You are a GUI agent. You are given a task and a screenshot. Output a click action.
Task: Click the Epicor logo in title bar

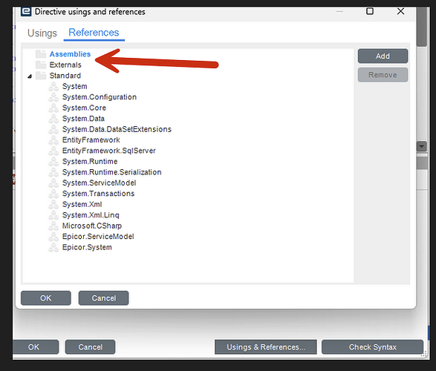(x=26, y=12)
